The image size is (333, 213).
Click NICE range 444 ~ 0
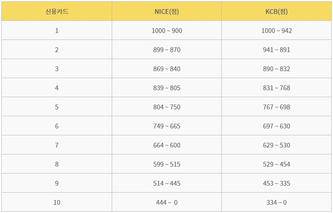pos(166,203)
